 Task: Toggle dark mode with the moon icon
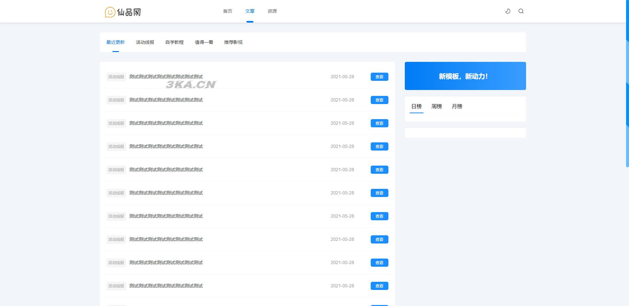click(x=508, y=11)
